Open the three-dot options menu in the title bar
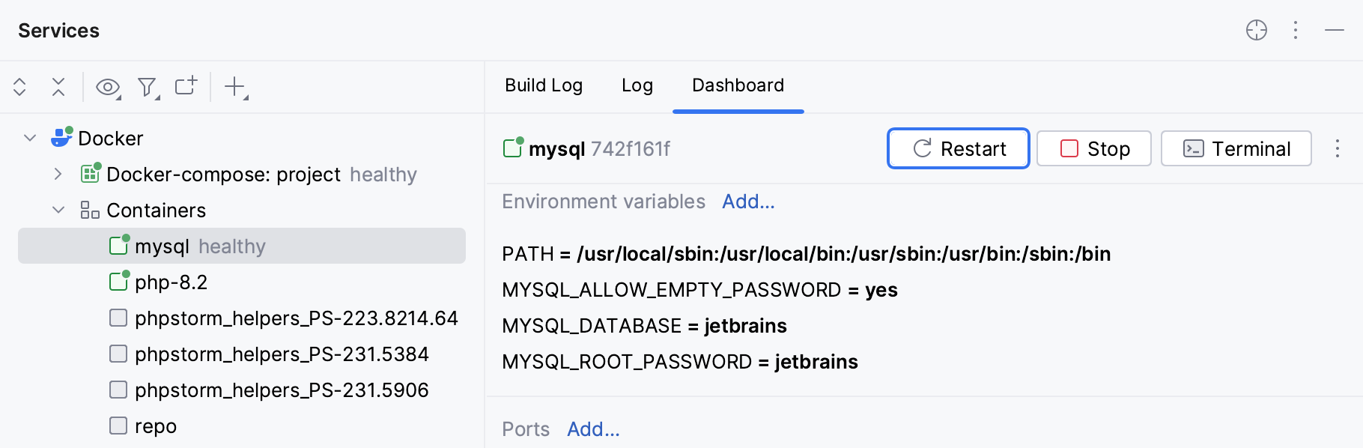 tap(1295, 31)
